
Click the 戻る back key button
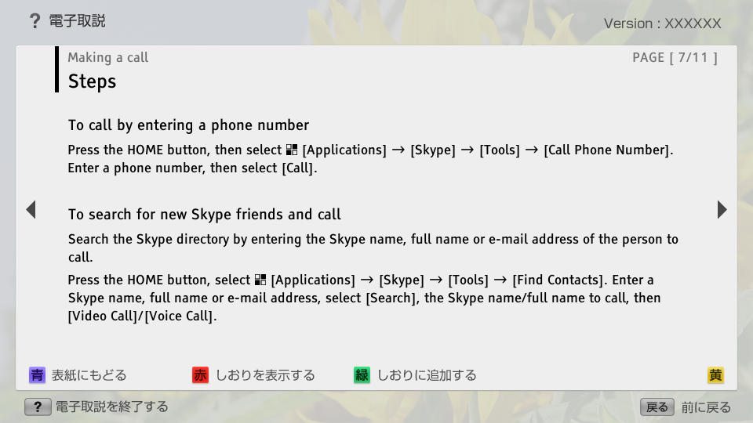(657, 407)
